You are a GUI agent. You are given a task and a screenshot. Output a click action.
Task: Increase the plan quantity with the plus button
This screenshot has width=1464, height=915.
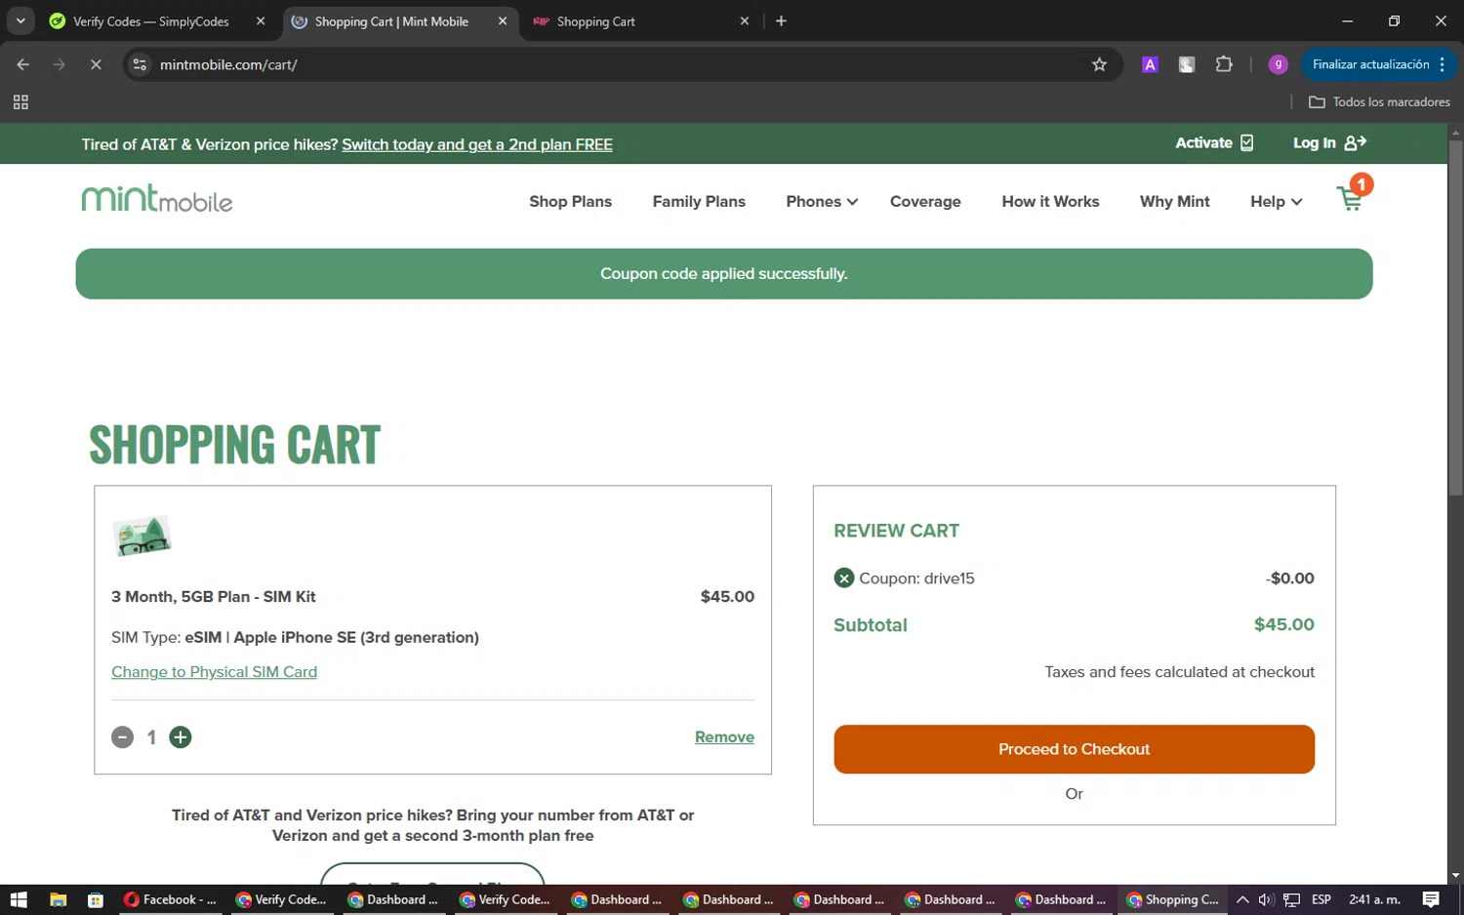pyautogui.click(x=181, y=737)
